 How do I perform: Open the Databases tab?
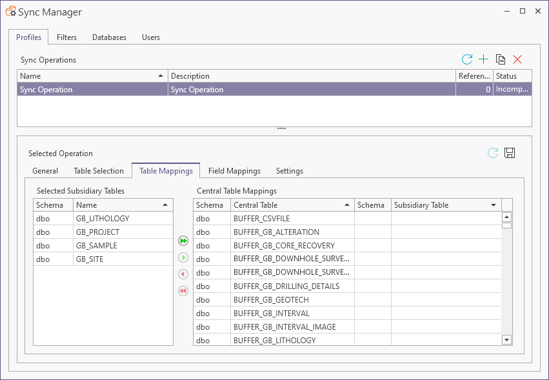point(109,37)
